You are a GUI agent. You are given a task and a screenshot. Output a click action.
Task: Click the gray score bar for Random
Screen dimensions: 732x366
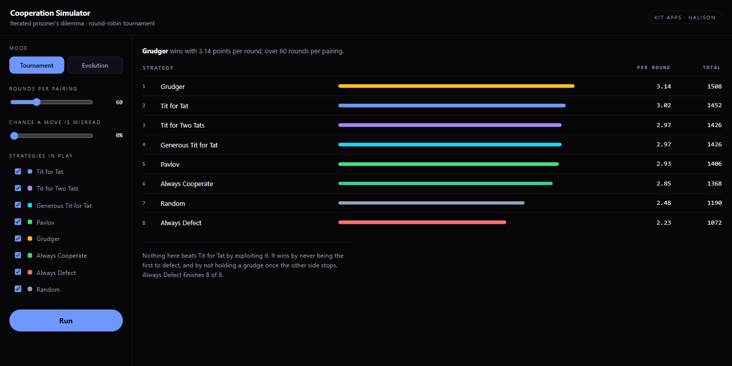[432, 203]
